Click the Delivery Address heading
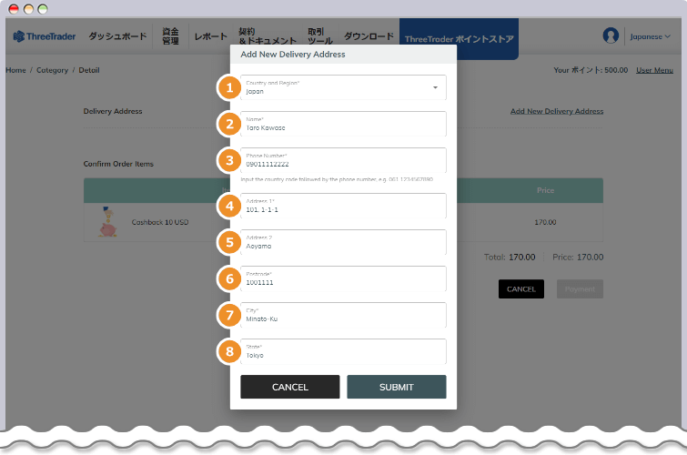 coord(113,111)
